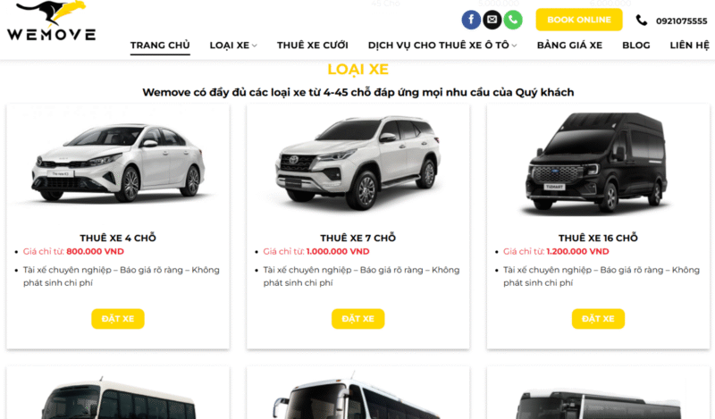Click the black telephone handset icon
This screenshot has width=715, height=419.
coord(641,20)
